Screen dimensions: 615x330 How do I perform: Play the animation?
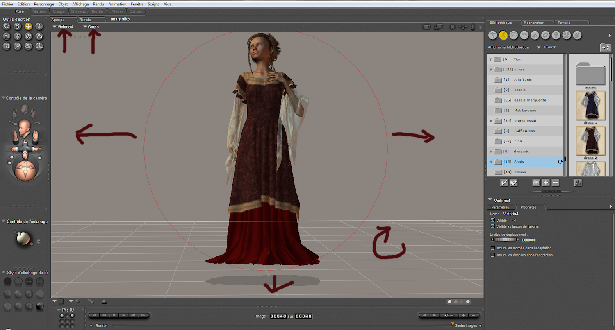123,315
